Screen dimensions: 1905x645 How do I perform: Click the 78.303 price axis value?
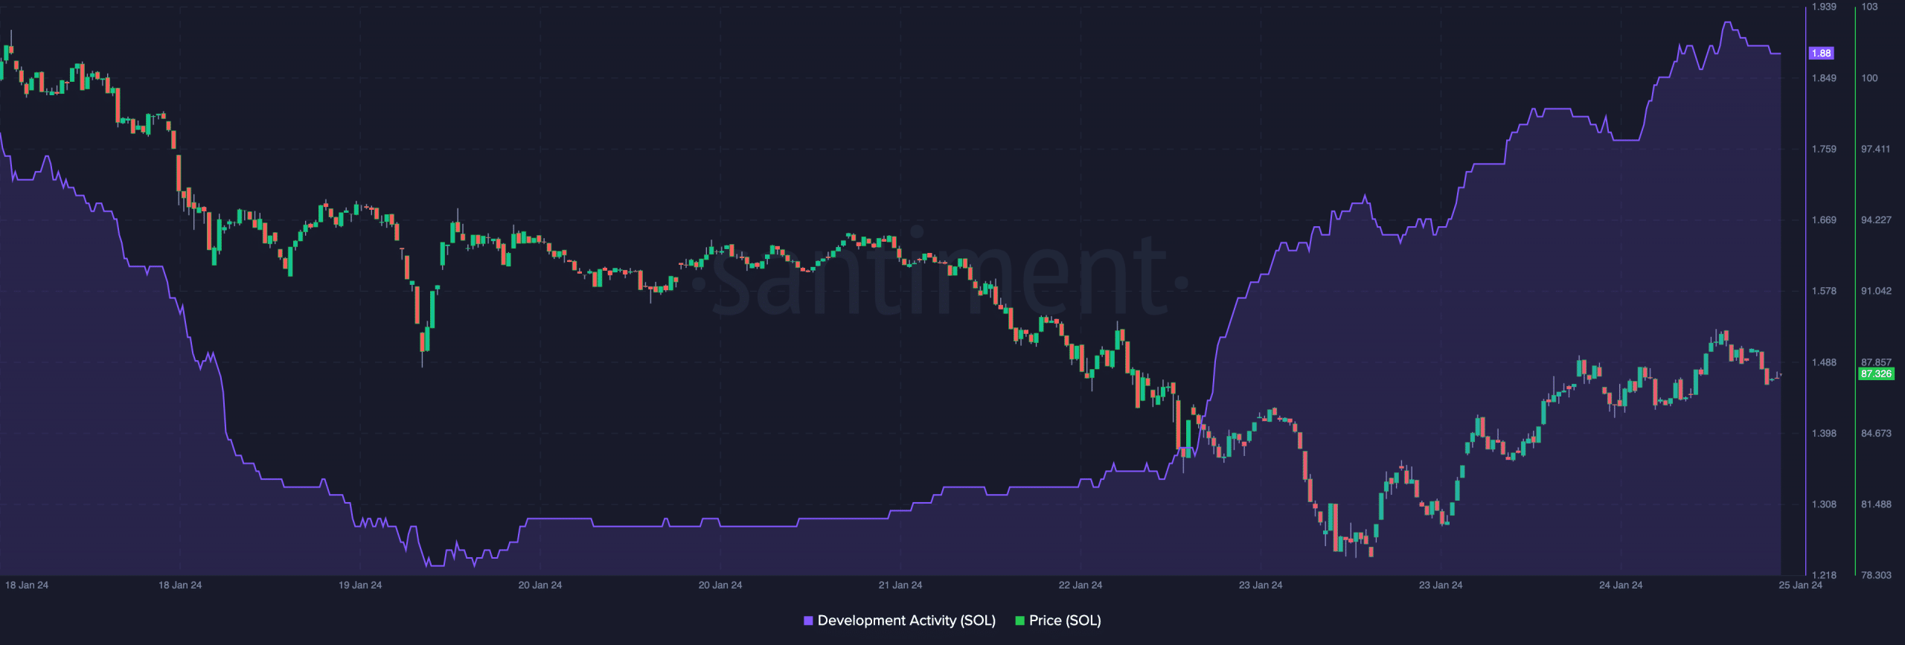pos(1875,575)
